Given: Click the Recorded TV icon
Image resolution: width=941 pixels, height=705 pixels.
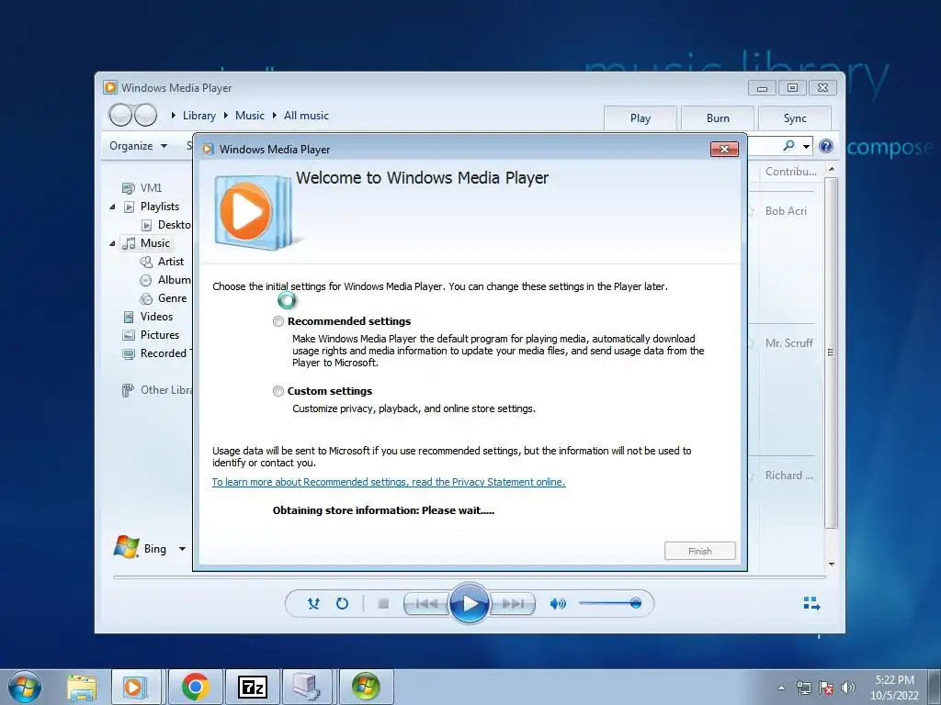Looking at the screenshot, I should coord(129,354).
